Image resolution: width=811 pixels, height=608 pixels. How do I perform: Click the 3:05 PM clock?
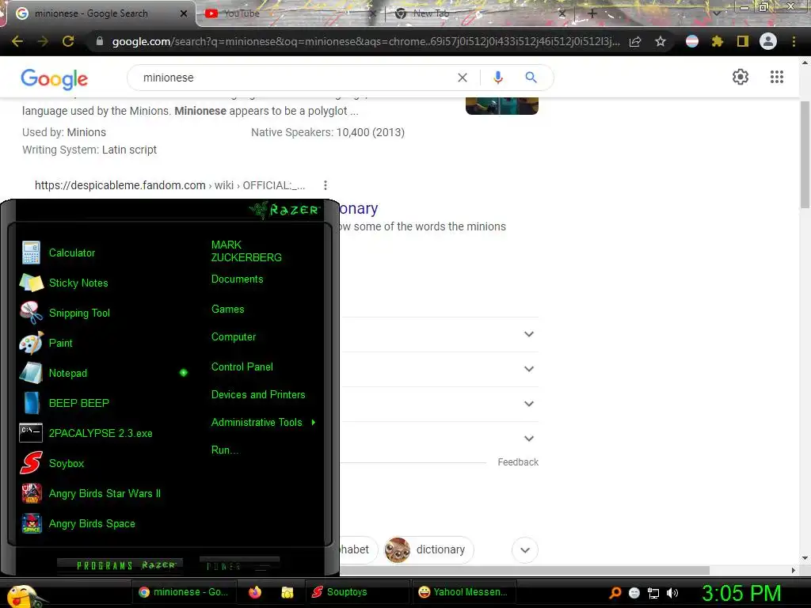[741, 593]
